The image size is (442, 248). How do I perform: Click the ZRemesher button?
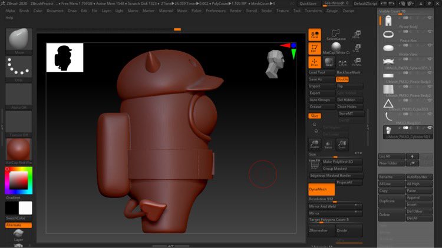pos(321,230)
